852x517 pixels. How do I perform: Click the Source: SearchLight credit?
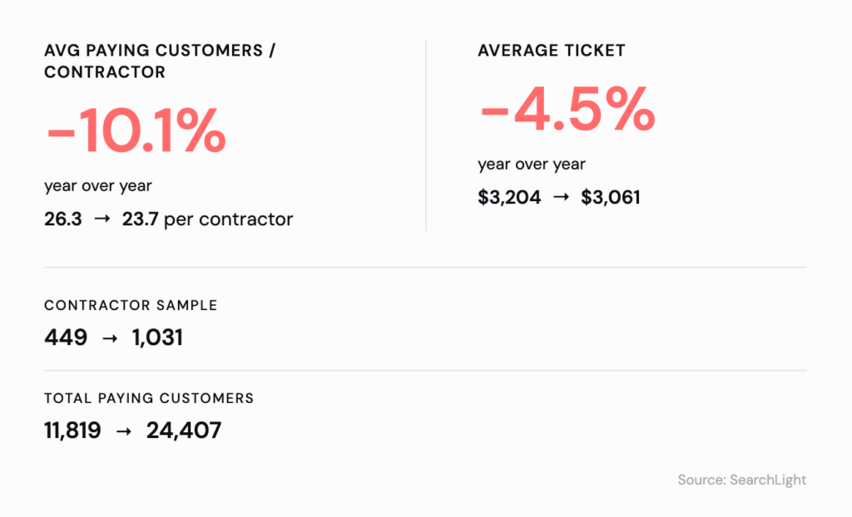741,480
